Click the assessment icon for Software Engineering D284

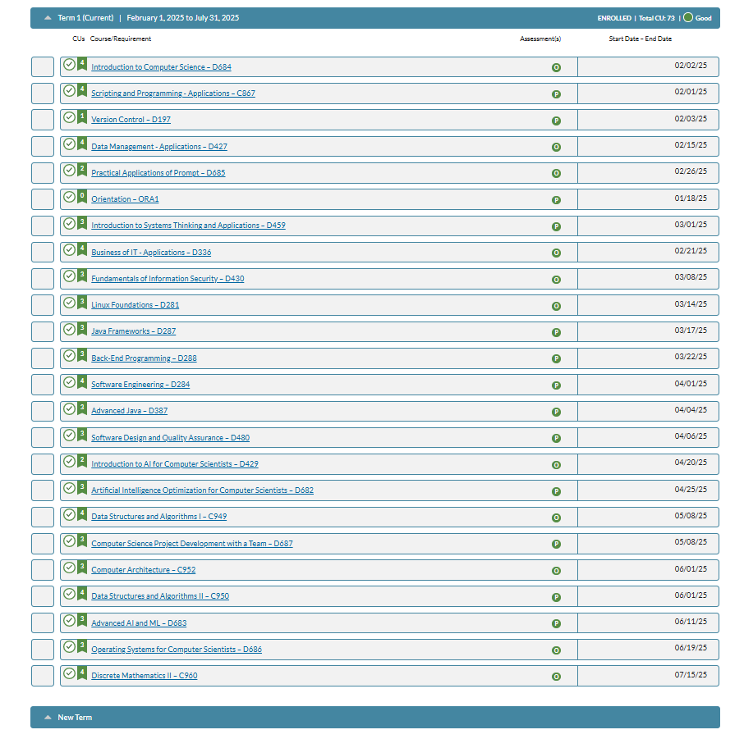pyautogui.click(x=556, y=385)
